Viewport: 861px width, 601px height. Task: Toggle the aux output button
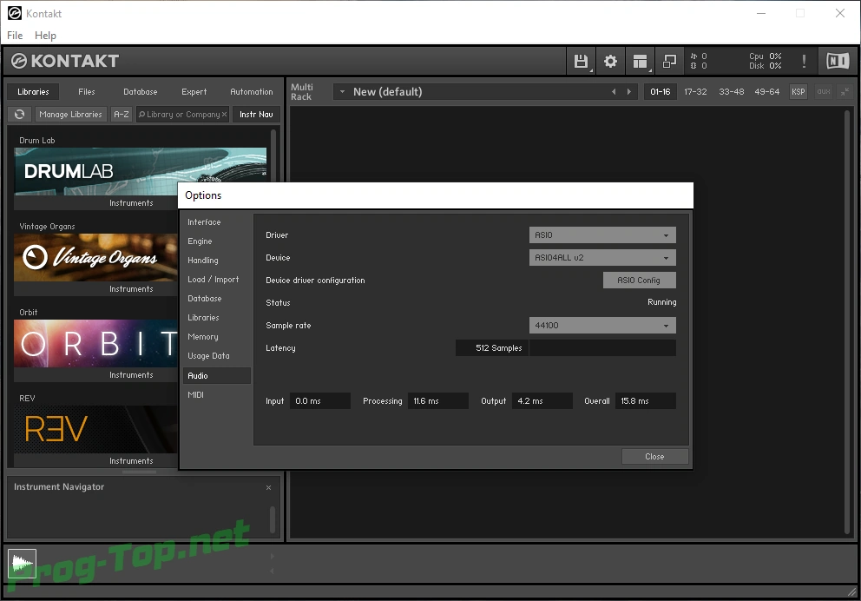pos(823,92)
